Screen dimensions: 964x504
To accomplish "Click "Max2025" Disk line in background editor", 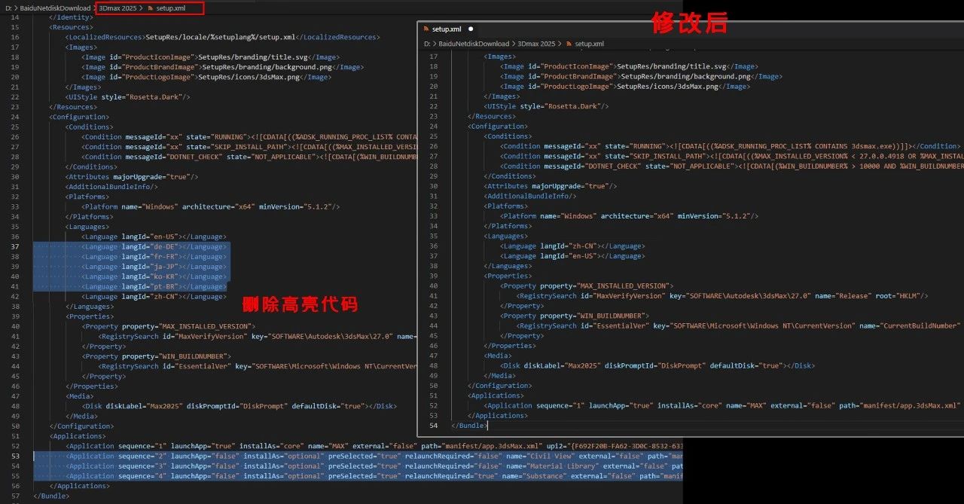I will (239, 406).
